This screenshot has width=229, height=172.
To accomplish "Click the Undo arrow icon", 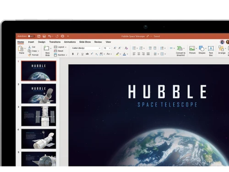I will tap(49, 36).
